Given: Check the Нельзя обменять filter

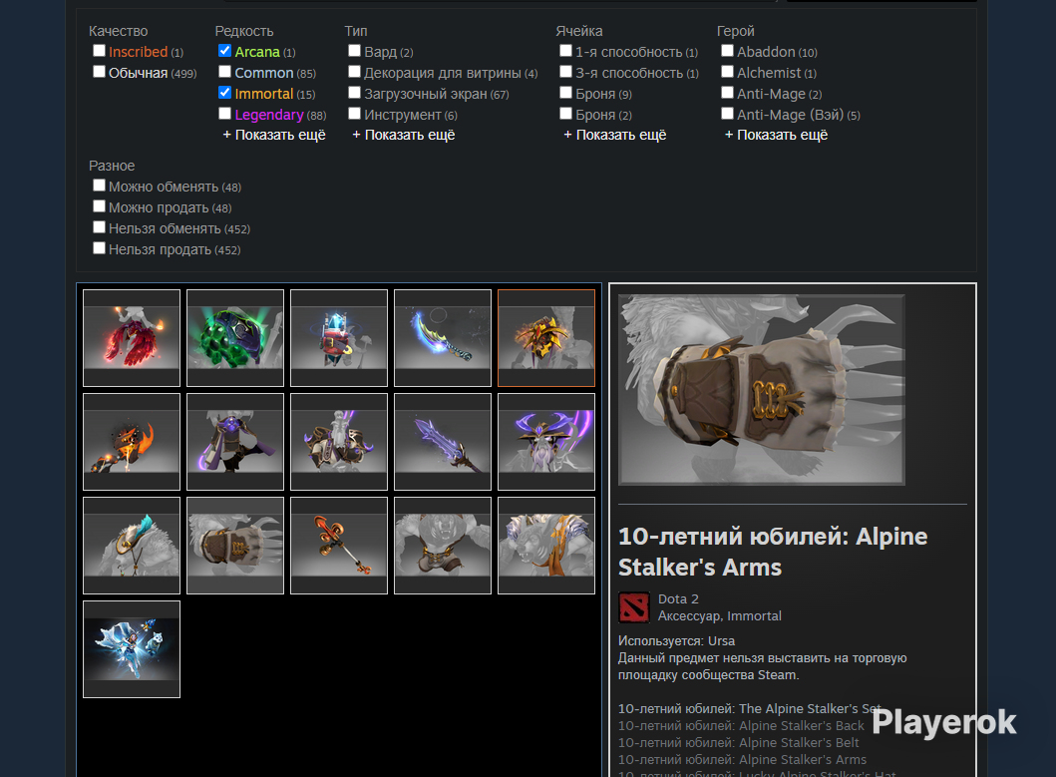Looking at the screenshot, I should 99,227.
